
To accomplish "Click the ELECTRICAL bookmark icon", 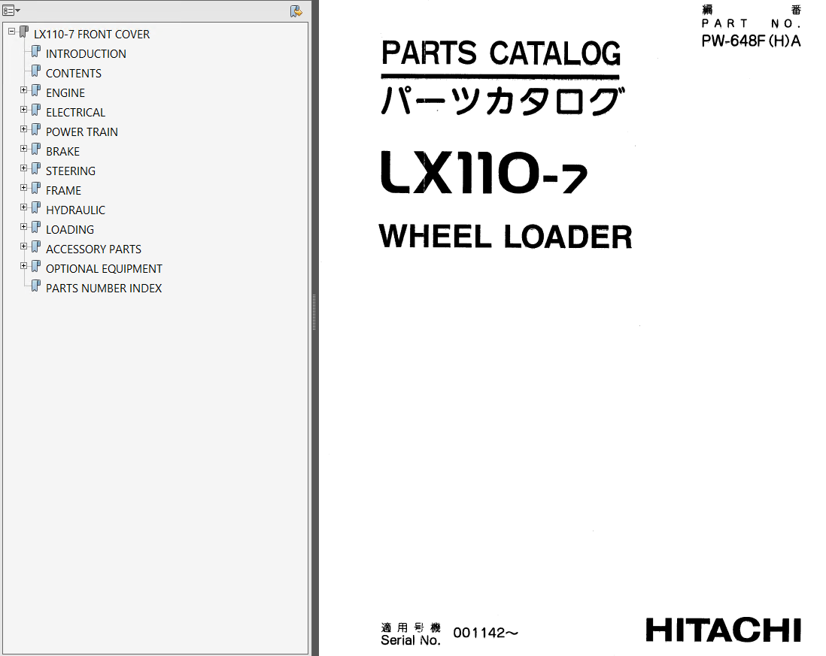I will pos(36,110).
